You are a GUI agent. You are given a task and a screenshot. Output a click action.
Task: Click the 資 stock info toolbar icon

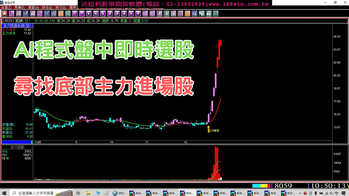point(32,13)
